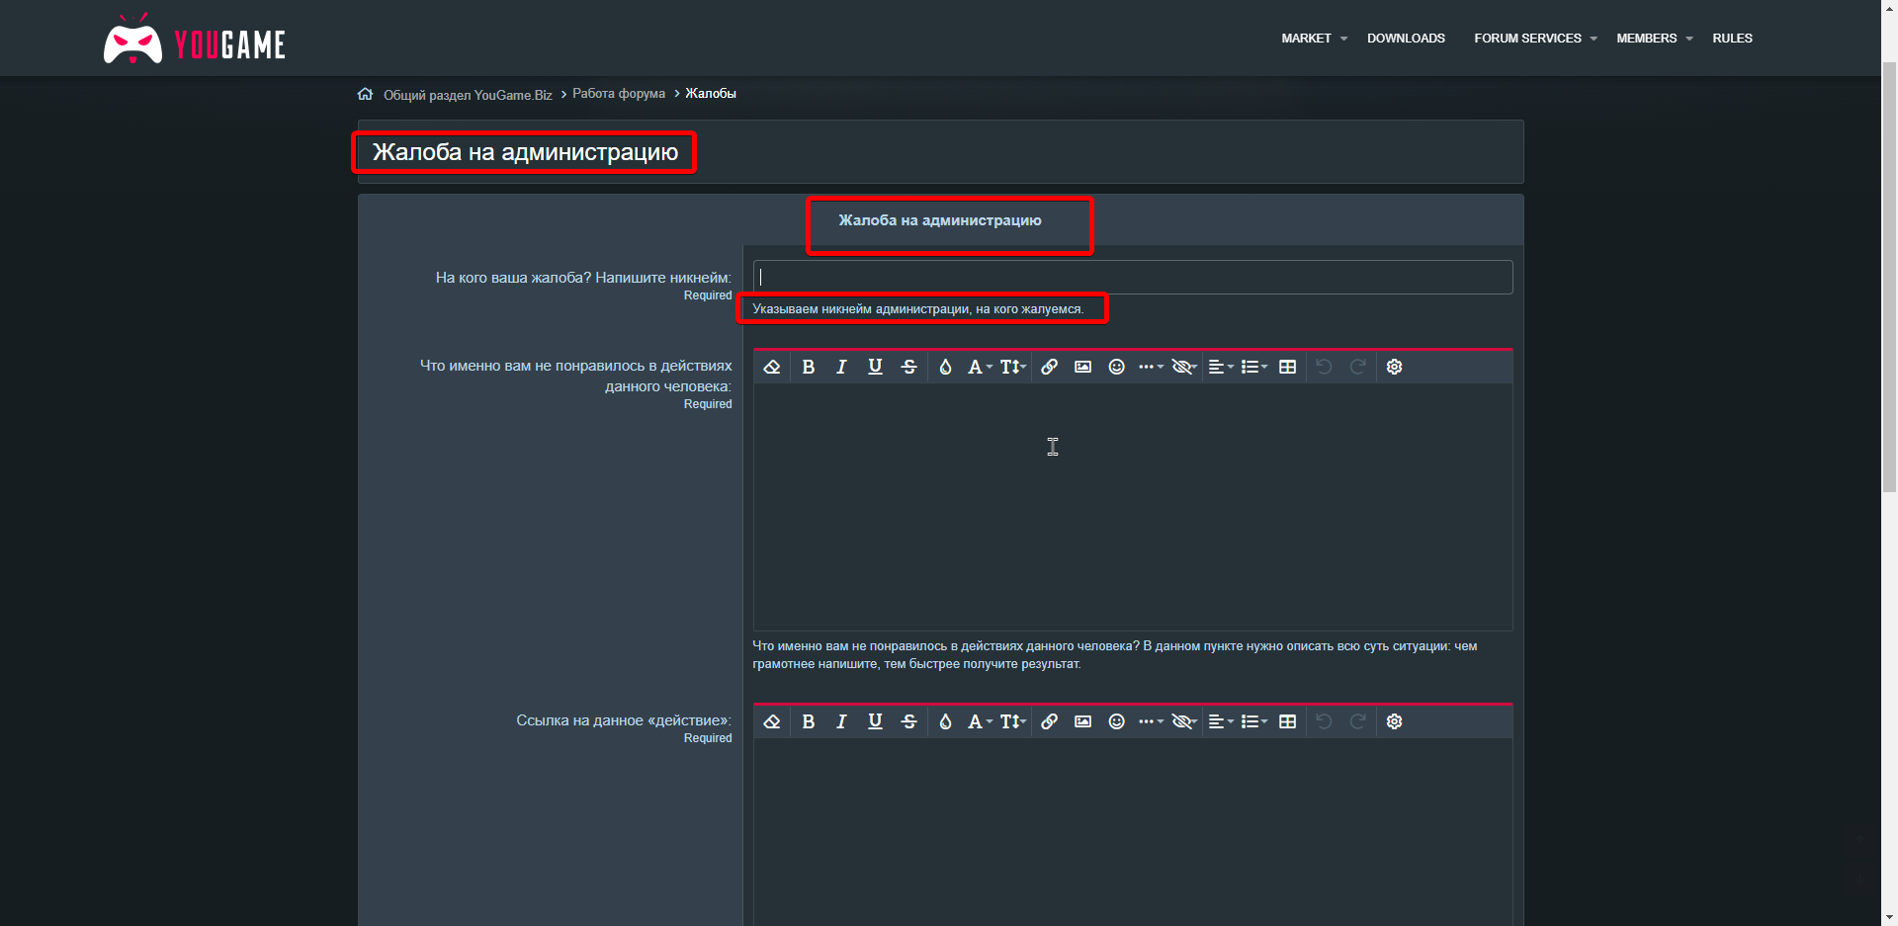Toggle bold in the complaint description editor
Image resolution: width=1898 pixels, height=926 pixels.
click(809, 367)
